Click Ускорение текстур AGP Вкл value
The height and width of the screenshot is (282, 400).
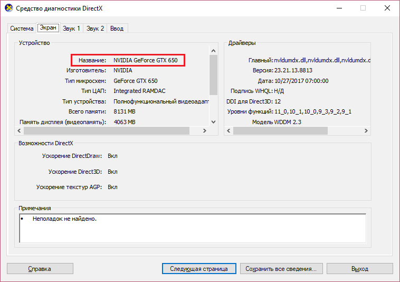click(x=112, y=187)
